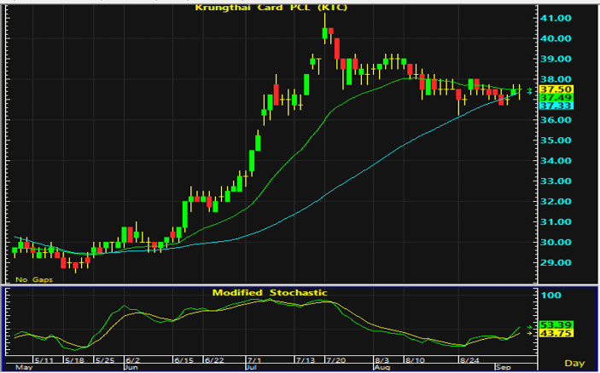Screen dimensions: 600x373
Task: Click the 6/22 date axis label
Action: pyautogui.click(x=214, y=360)
